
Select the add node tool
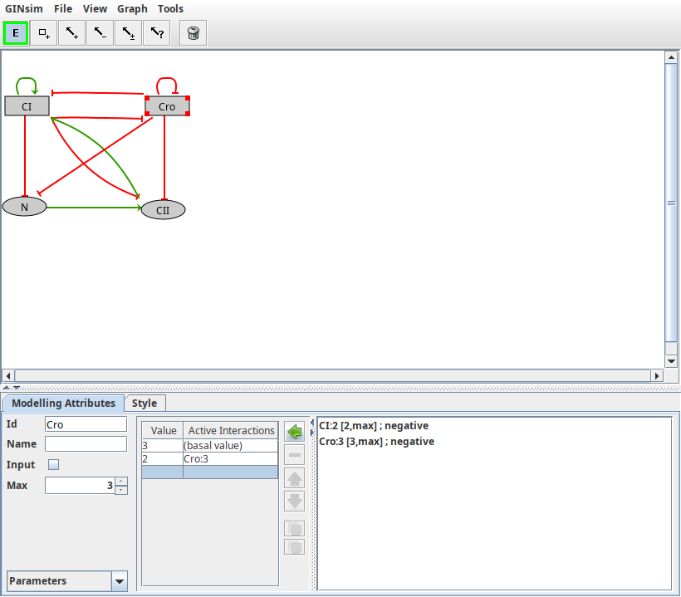click(44, 33)
